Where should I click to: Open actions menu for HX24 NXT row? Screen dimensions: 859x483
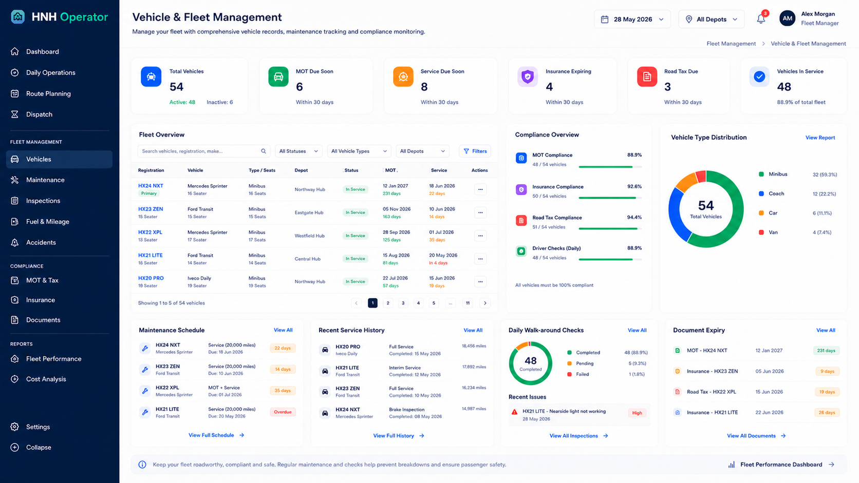click(480, 189)
